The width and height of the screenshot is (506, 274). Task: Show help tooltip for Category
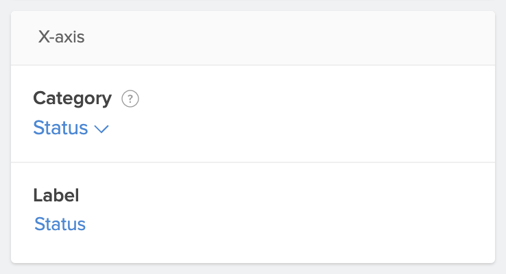[130, 99]
